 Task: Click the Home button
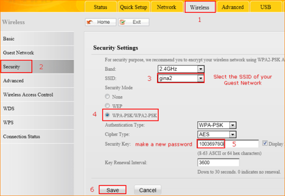coord(100,22)
